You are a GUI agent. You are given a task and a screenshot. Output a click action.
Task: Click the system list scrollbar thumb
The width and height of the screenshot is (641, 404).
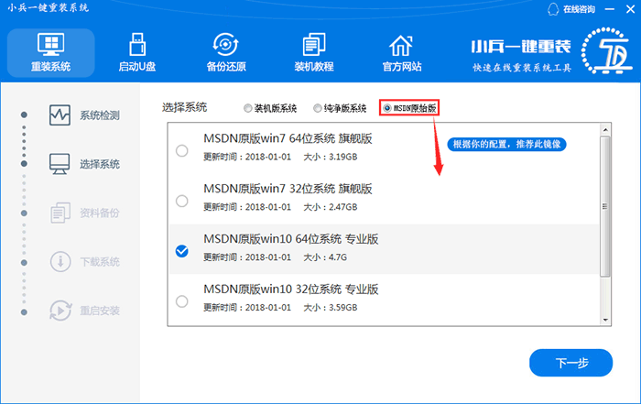coord(605,206)
